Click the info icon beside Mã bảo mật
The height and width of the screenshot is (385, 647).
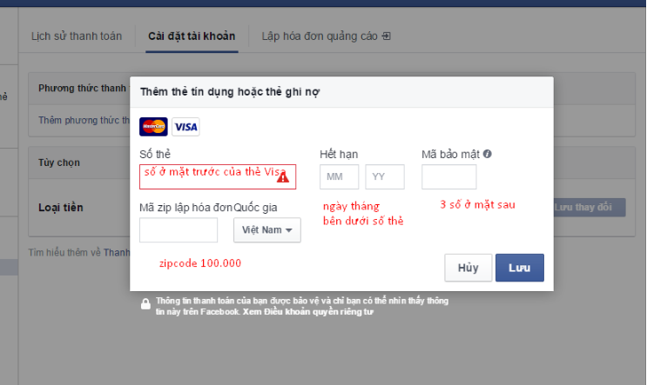(x=488, y=154)
